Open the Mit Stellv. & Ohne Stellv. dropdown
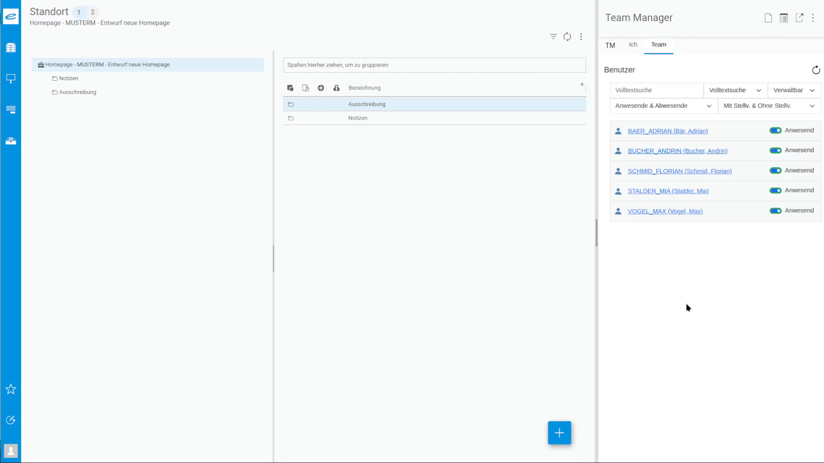 [x=769, y=106]
